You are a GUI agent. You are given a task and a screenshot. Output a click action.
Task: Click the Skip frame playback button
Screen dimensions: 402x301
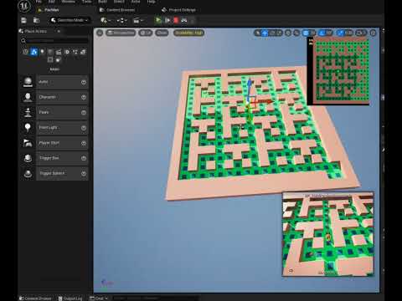(167, 20)
